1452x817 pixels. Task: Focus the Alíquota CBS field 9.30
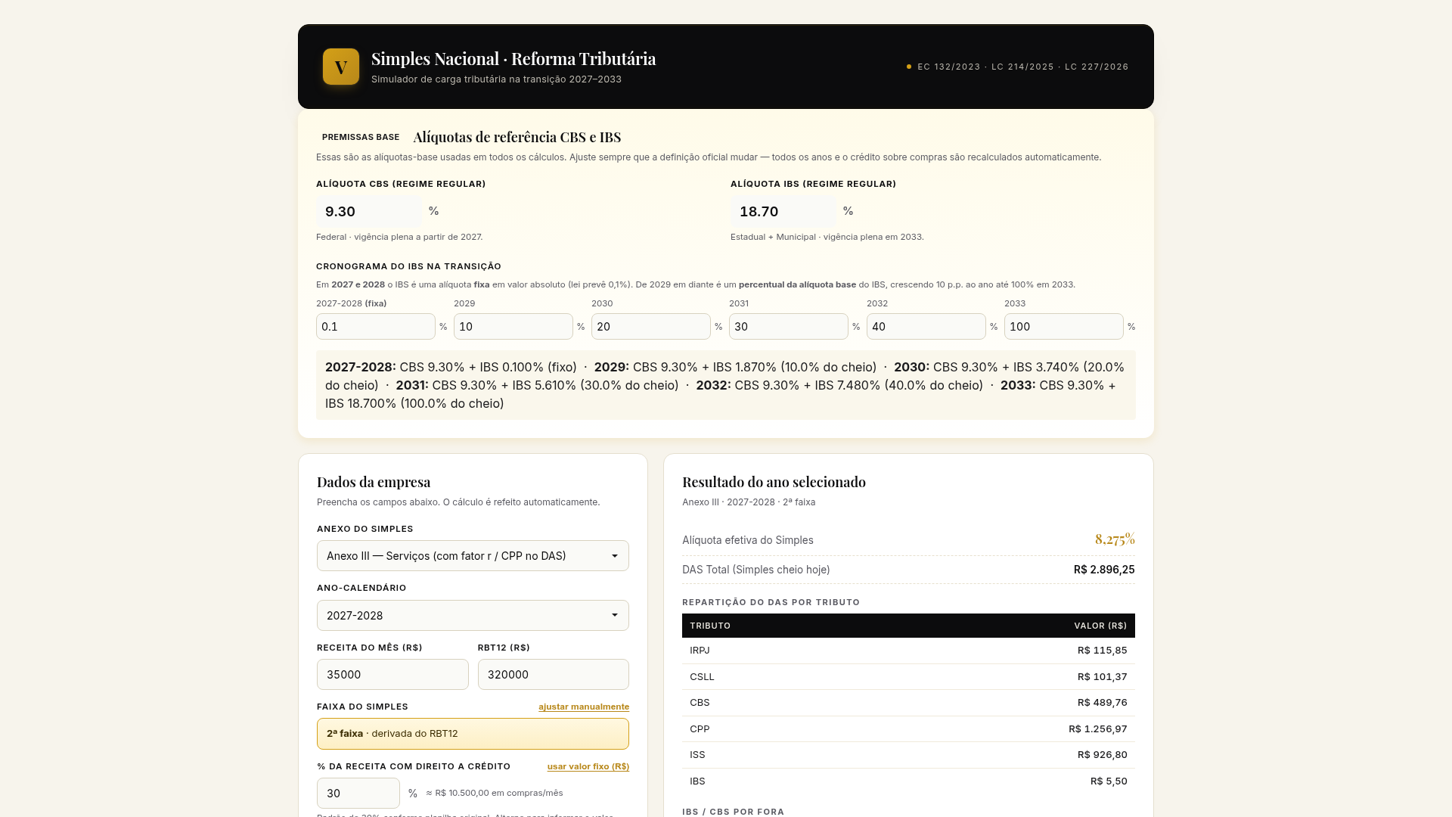[369, 212]
